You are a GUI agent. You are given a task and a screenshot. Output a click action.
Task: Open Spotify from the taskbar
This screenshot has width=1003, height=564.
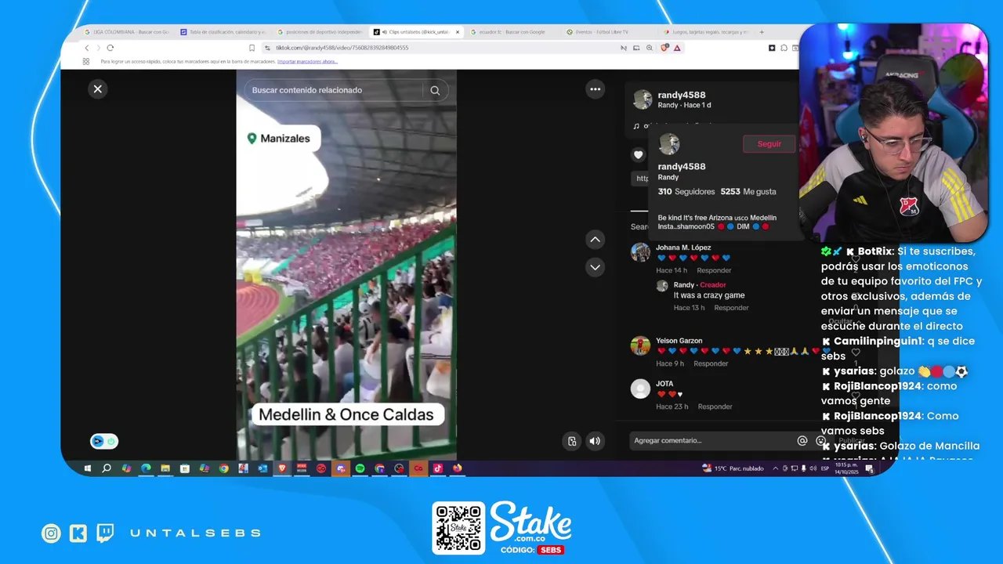point(360,468)
